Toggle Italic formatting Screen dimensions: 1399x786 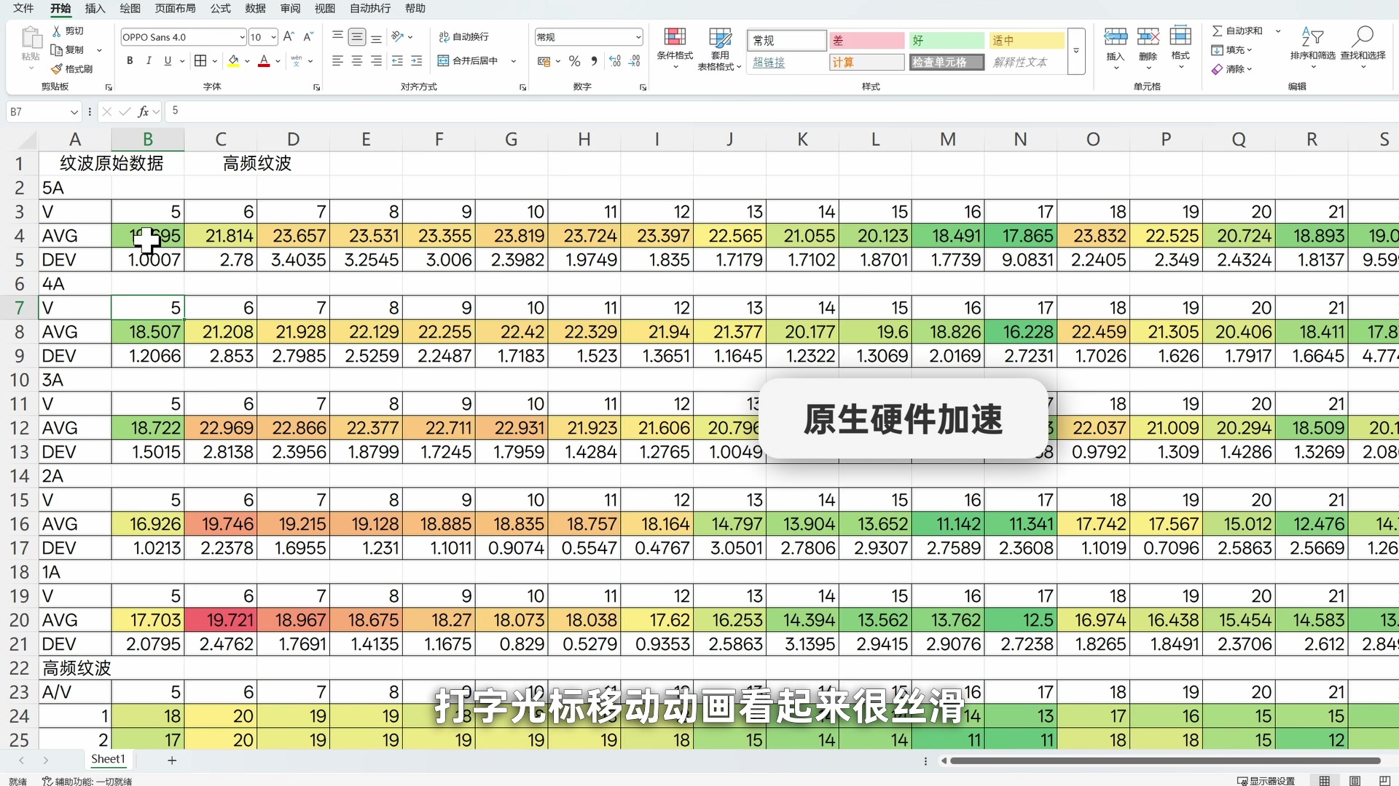pyautogui.click(x=149, y=61)
